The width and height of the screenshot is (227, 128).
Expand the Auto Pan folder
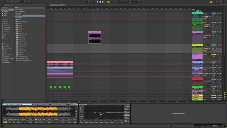point(15,10)
